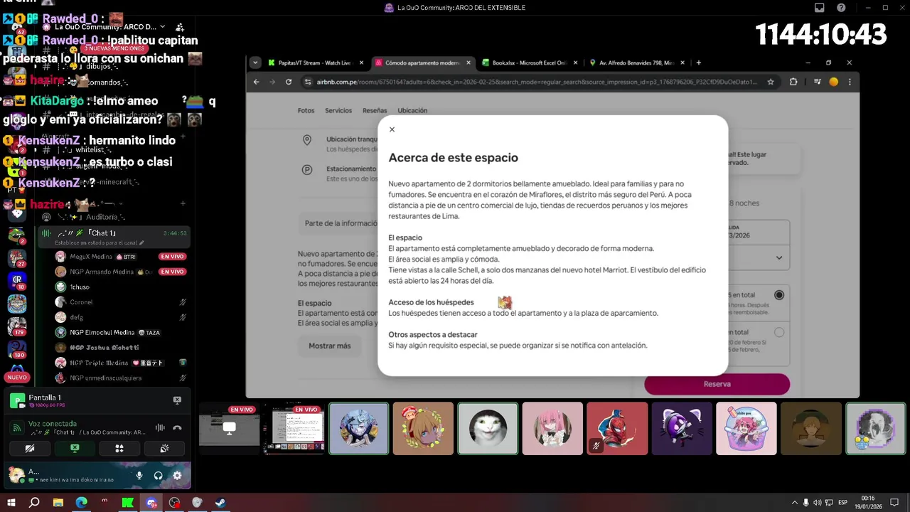Open the Discord soundboard button
This screenshot has height=512, width=910.
[x=164, y=449]
